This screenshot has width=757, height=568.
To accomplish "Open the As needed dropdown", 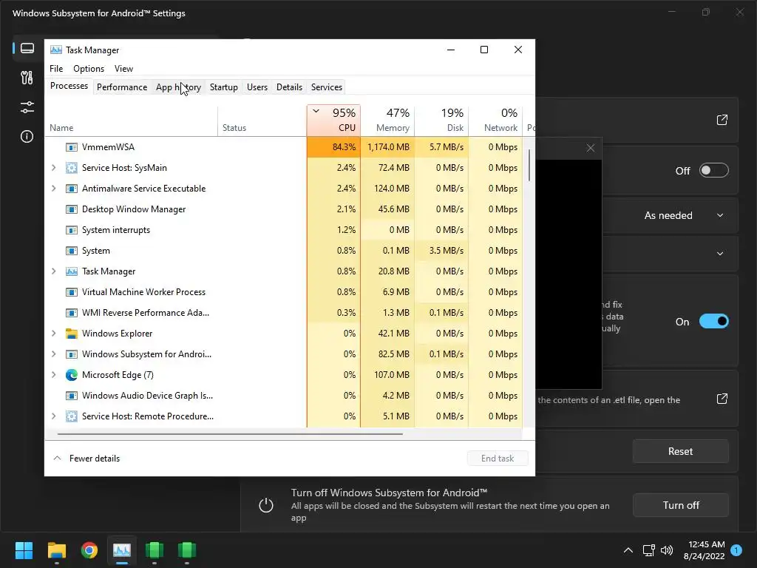I will [x=684, y=215].
